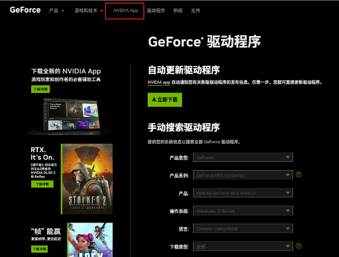Follow the NVIDIA app link
Image resolution: width=339 pixels, height=257 pixels.
[159, 83]
